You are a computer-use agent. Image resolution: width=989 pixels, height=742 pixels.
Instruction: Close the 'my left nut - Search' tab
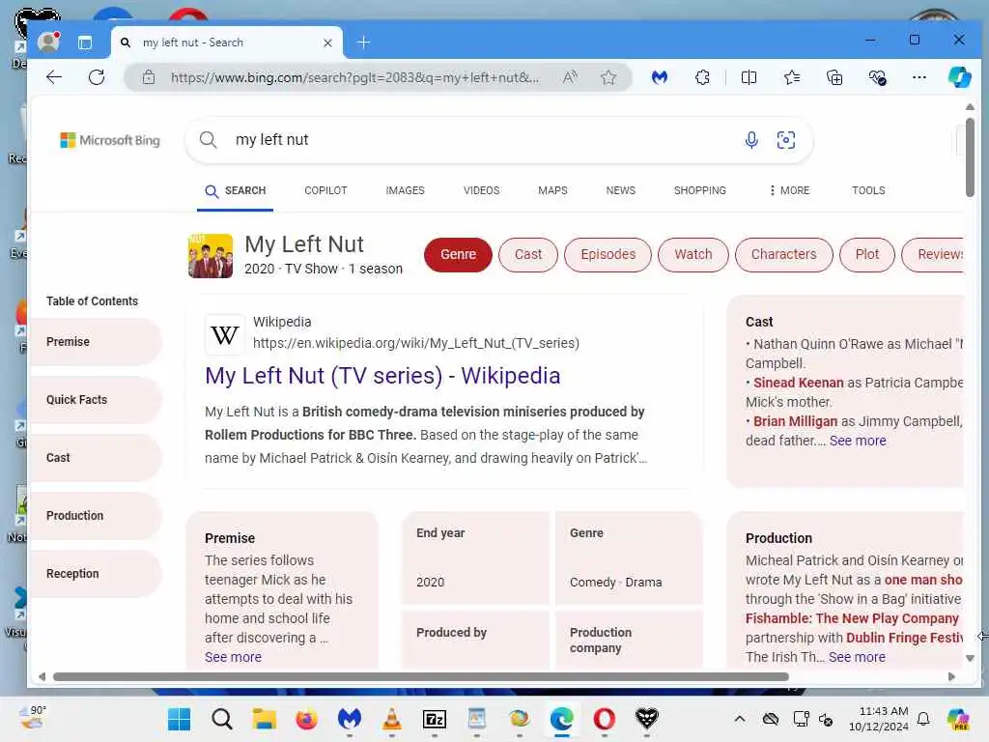pyautogui.click(x=327, y=43)
